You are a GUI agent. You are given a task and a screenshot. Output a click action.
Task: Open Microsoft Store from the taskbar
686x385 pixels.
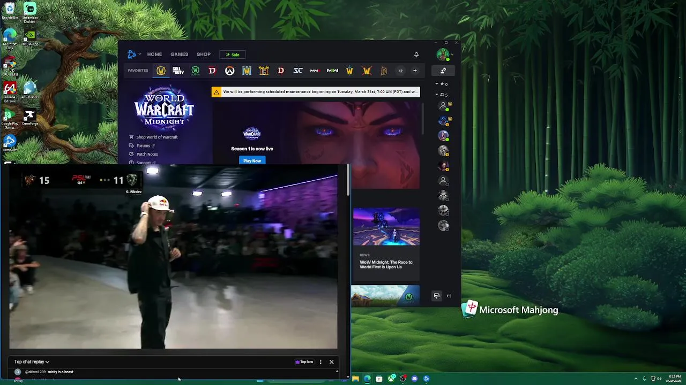coord(379,379)
